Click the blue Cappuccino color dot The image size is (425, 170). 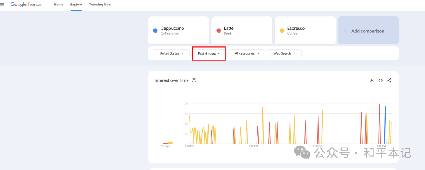(155, 31)
